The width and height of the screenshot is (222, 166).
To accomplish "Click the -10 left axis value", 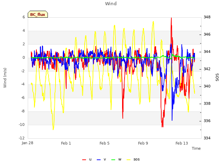I will tap(22, 124).
